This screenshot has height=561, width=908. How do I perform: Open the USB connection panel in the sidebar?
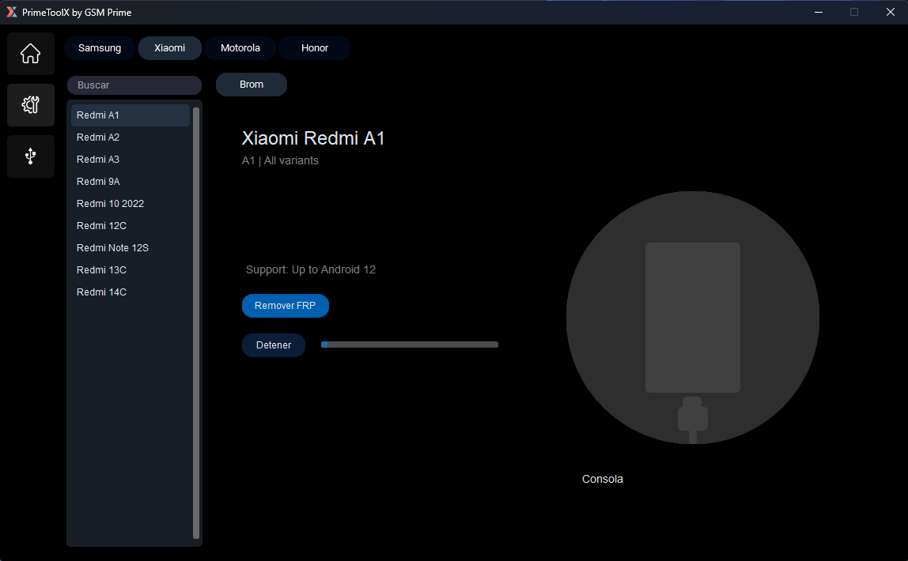pyautogui.click(x=30, y=156)
